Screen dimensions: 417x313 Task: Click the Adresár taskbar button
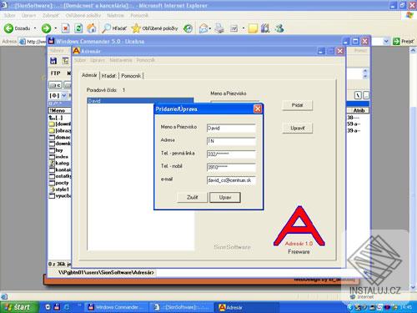246,307
